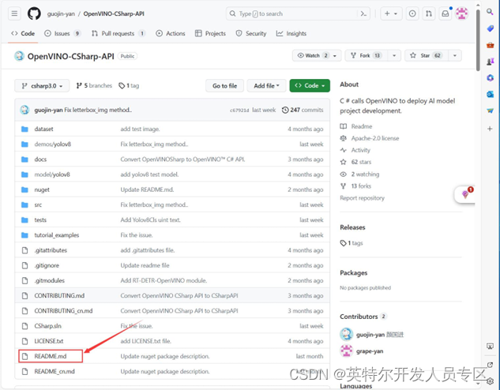The width and height of the screenshot is (500, 390).
Task: Open the README.md file
Action: [51, 356]
